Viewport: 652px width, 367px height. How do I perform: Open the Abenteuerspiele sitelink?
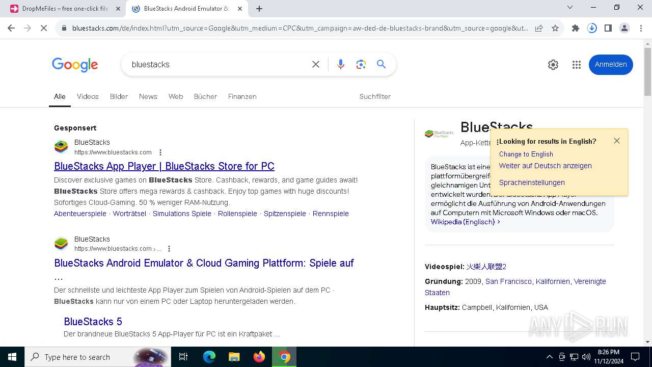click(x=80, y=214)
